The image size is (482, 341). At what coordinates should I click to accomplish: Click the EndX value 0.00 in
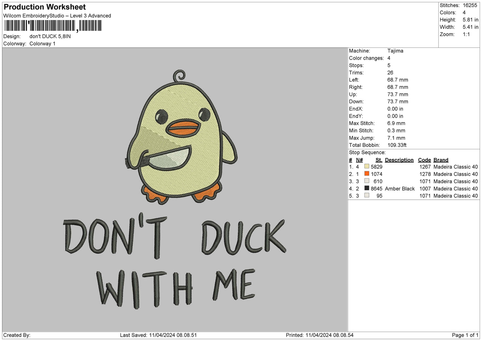tap(395, 109)
